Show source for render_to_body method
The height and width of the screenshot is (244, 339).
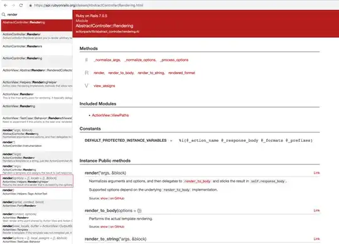(x=104, y=226)
